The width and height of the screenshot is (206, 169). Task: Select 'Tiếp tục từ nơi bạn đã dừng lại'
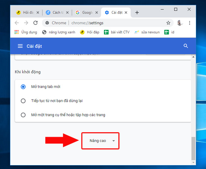point(23,101)
